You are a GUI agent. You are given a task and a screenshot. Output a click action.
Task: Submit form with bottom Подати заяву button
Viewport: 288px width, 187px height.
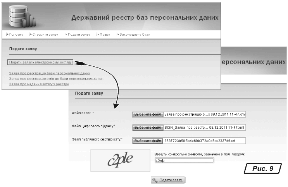[x=168, y=180]
